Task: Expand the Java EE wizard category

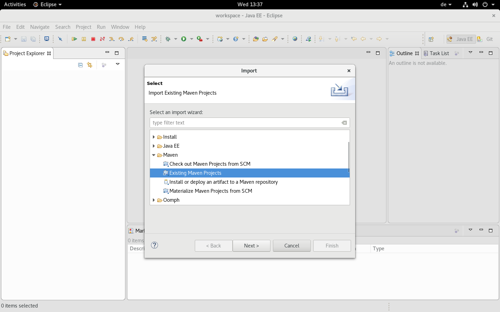Action: point(154,146)
